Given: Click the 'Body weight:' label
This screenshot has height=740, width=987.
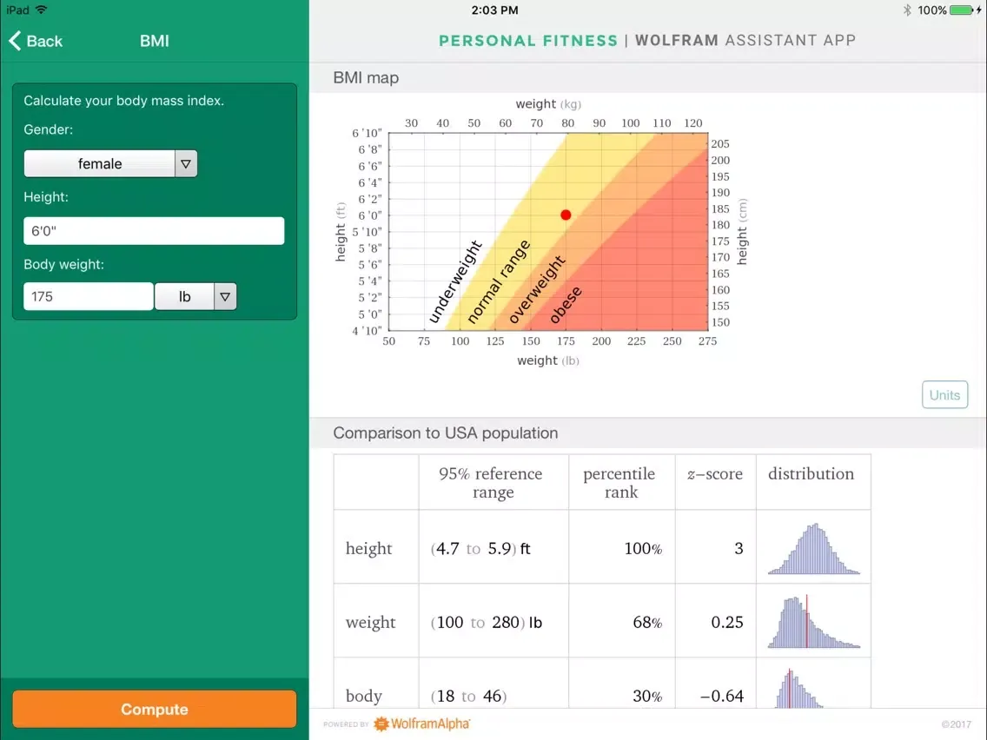Looking at the screenshot, I should 63,264.
